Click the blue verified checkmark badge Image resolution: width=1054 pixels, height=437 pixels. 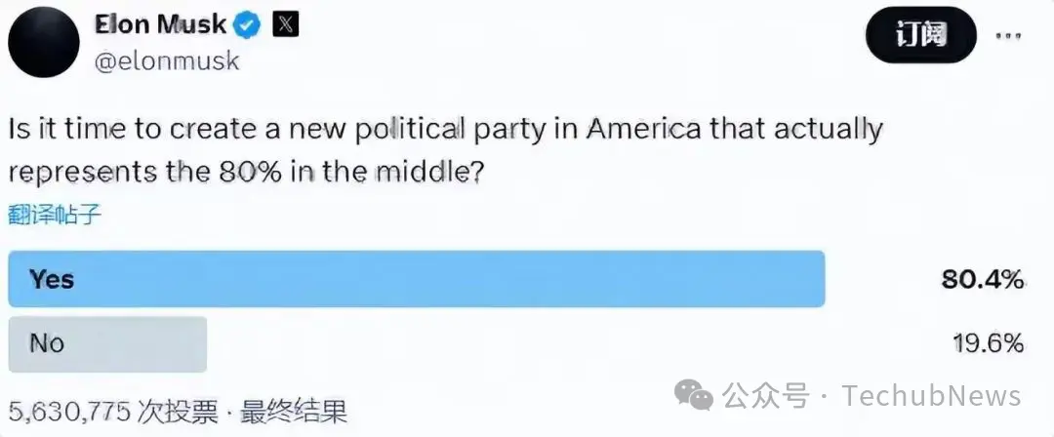click(x=249, y=24)
